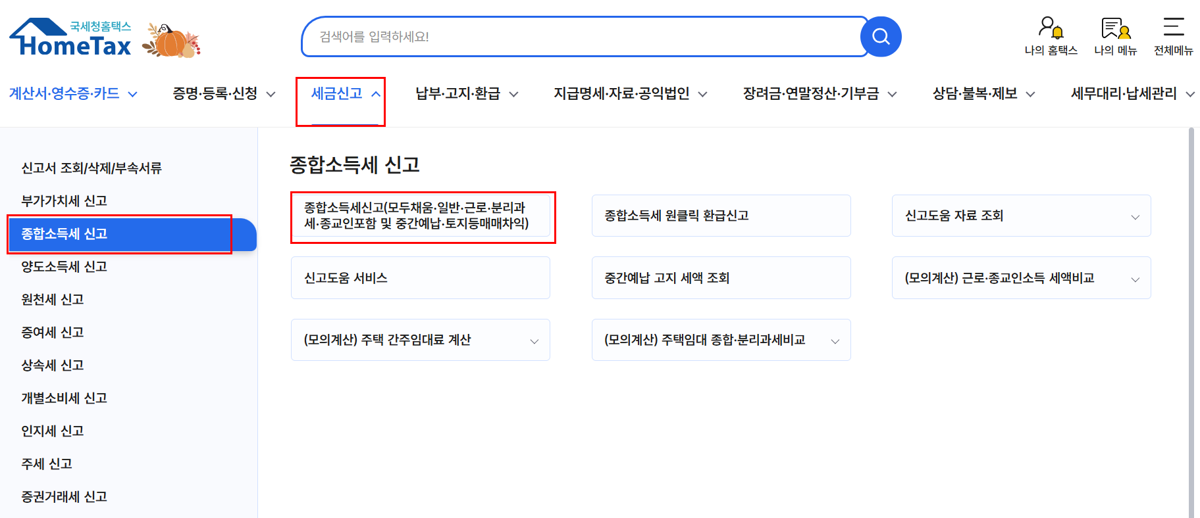Select 신고서 조회/삭제/부속서류 in sidebar
This screenshot has height=518, width=1200.
pyautogui.click(x=91, y=168)
